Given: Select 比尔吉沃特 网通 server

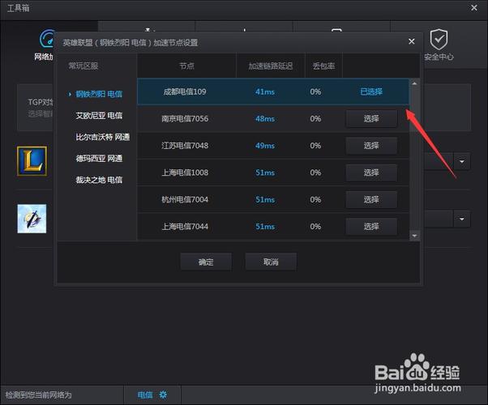Looking at the screenshot, I should pyautogui.click(x=103, y=137).
